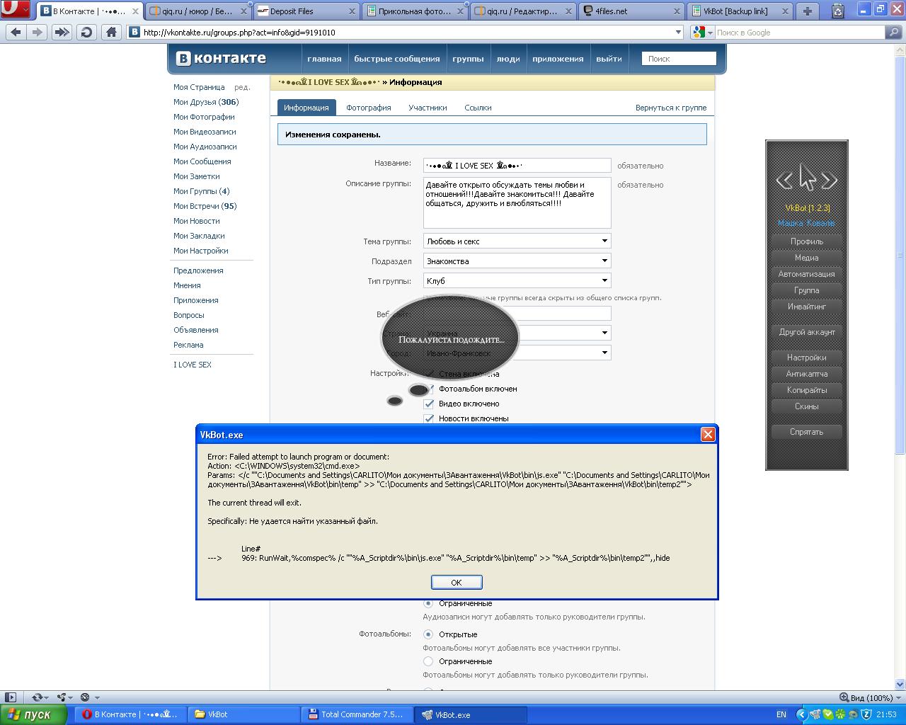Click the site badge icon in address bar
This screenshot has width=906, height=725.
pos(134,32)
